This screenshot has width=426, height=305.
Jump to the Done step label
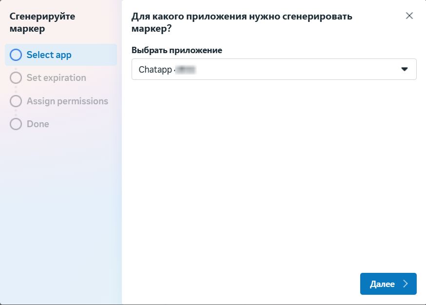38,124
